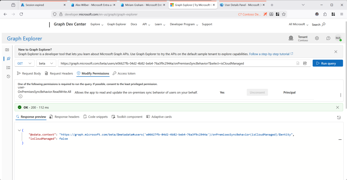Expand the Developer Program menu
This screenshot has height=180, width=347.
click(184, 24)
